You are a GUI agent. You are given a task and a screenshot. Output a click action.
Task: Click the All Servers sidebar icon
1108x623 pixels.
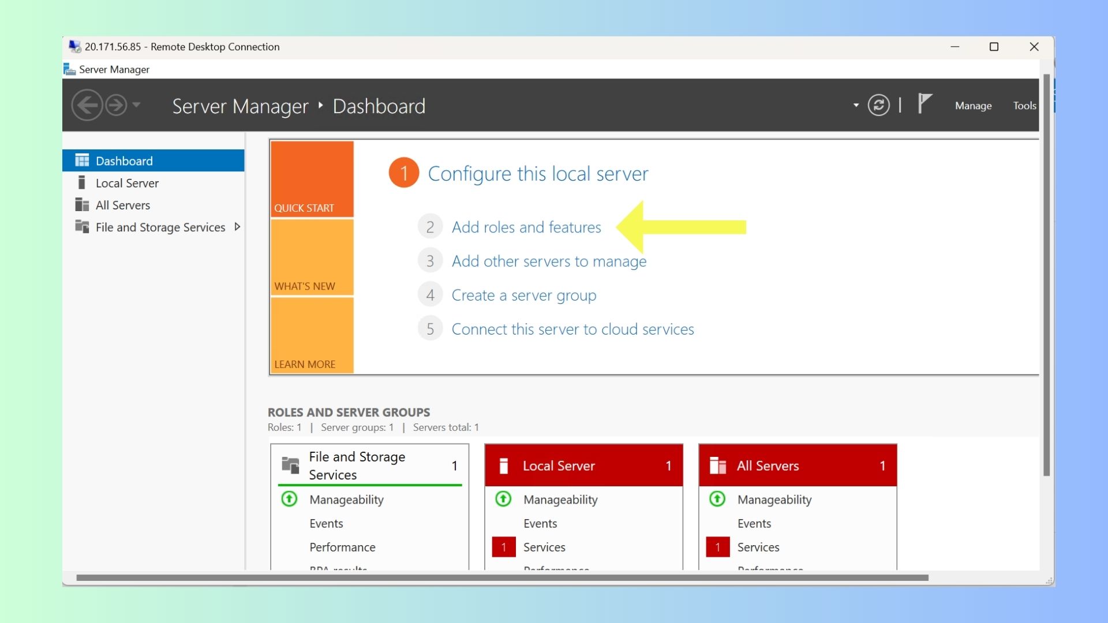point(82,205)
